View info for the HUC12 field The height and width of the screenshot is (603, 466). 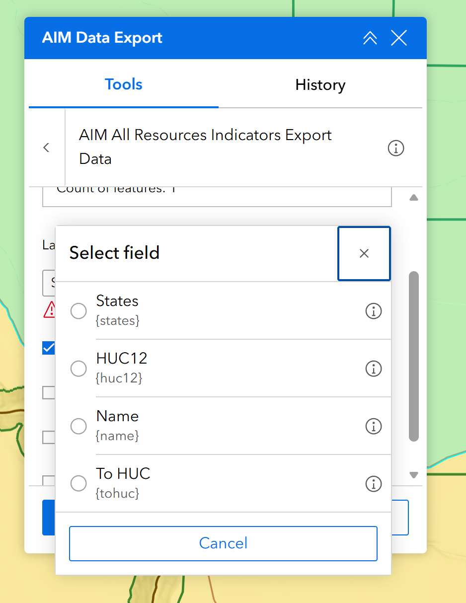pos(374,369)
